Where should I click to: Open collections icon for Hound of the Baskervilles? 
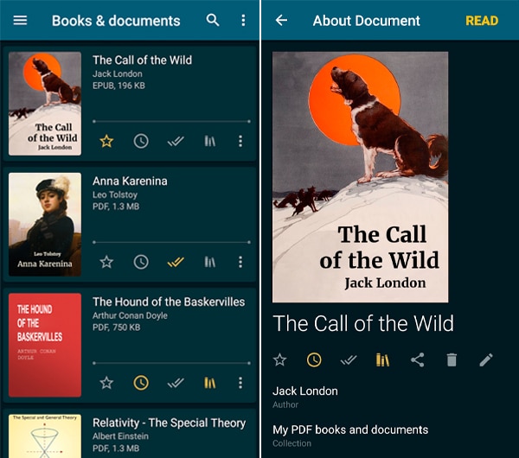tap(209, 383)
